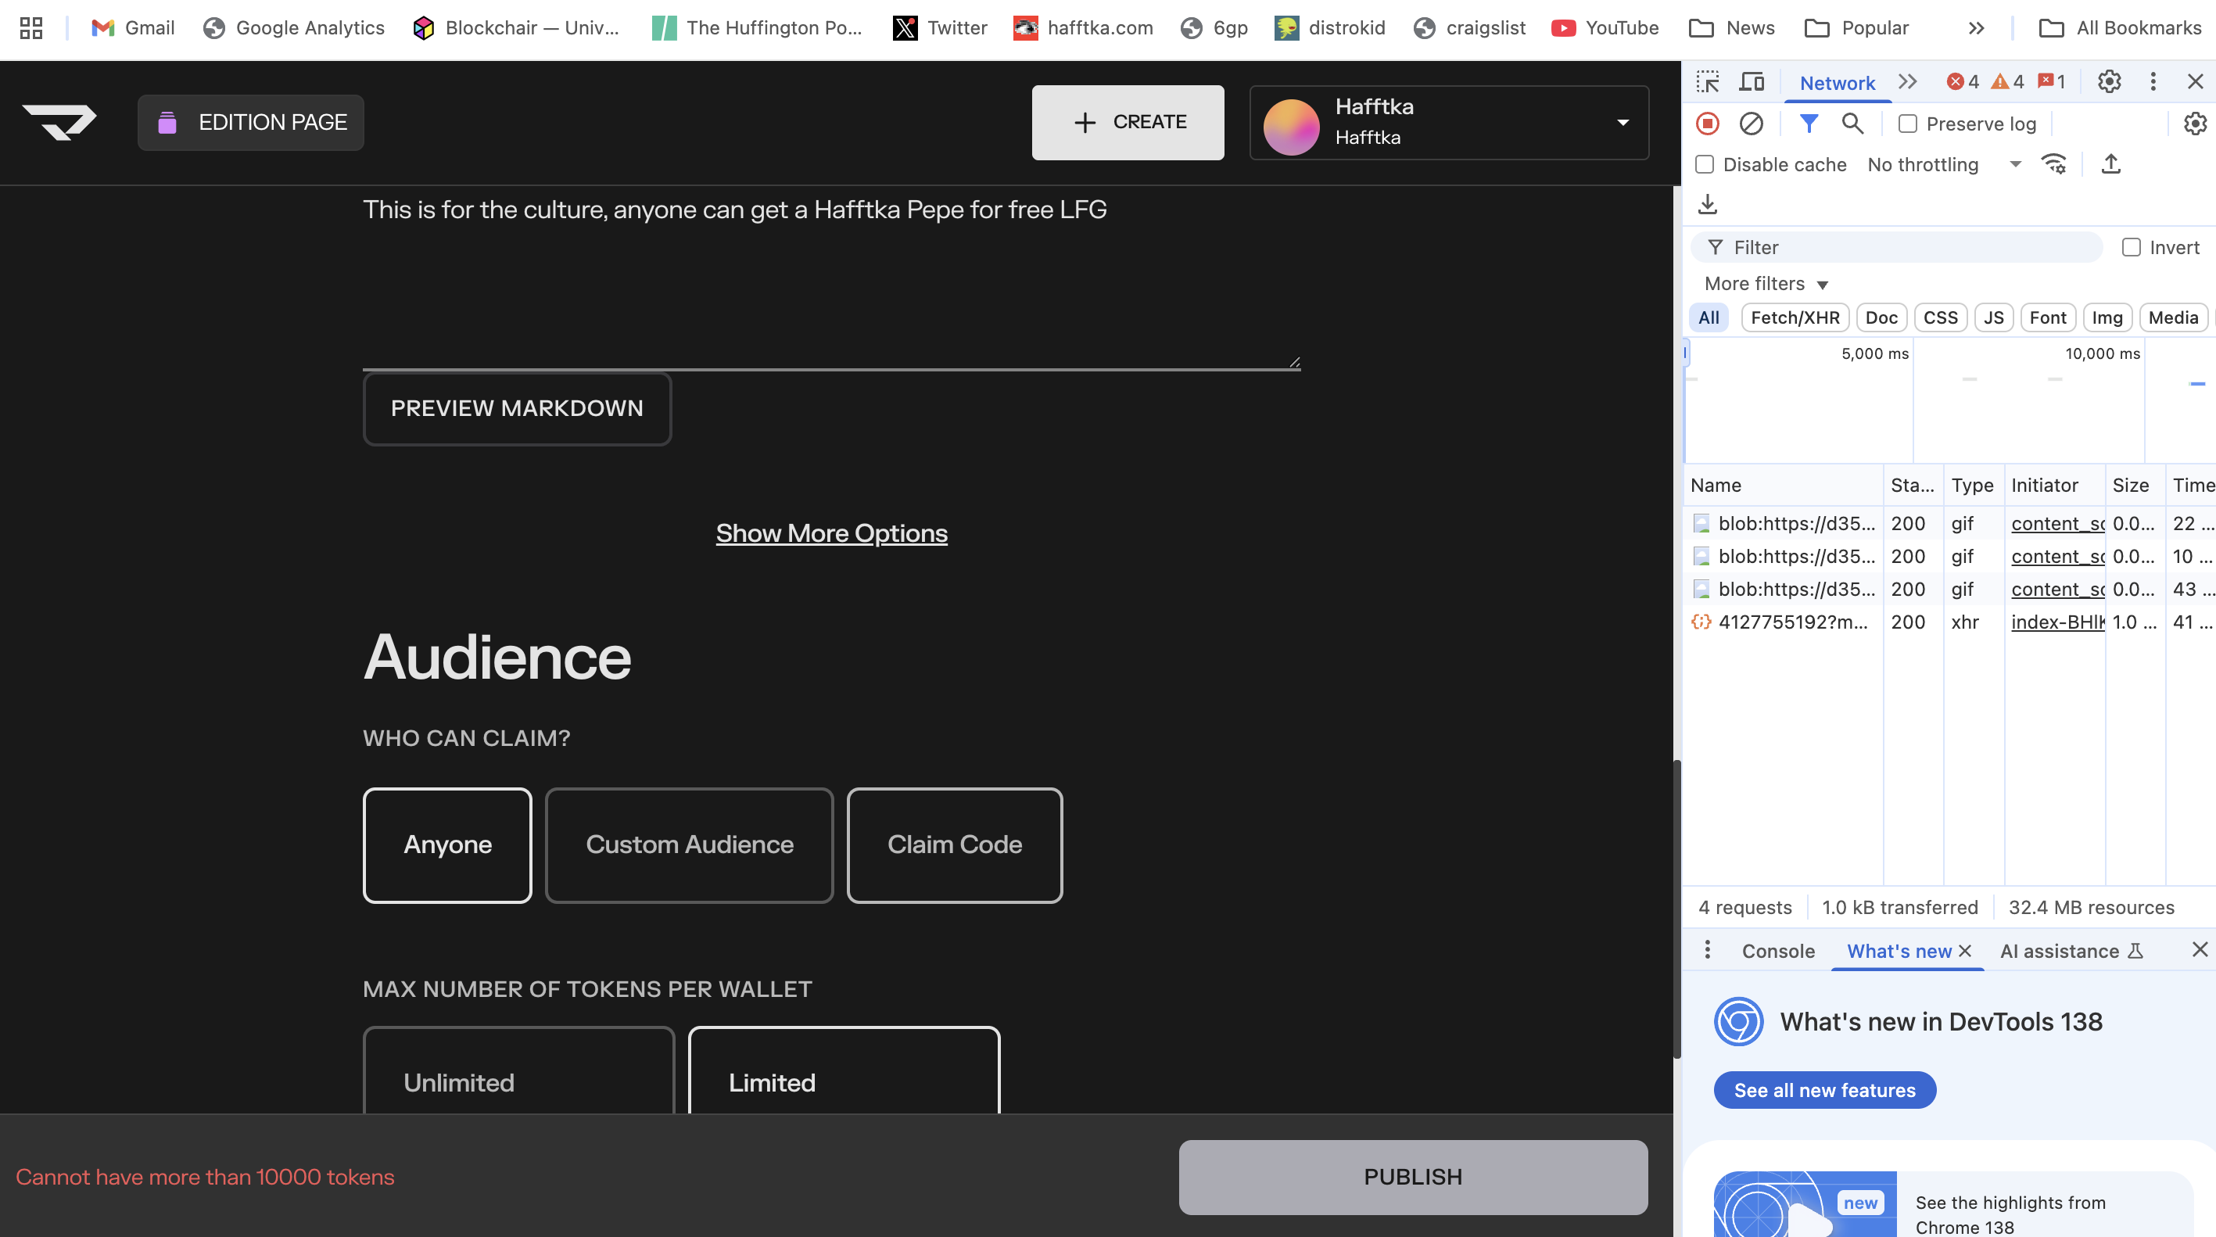2216x1237 pixels.
Task: Open the network conditions Wi-Fi icon
Action: [2054, 163]
